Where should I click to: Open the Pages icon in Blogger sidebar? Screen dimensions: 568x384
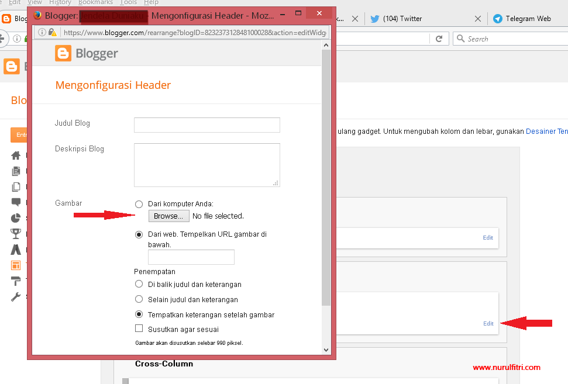pos(16,187)
